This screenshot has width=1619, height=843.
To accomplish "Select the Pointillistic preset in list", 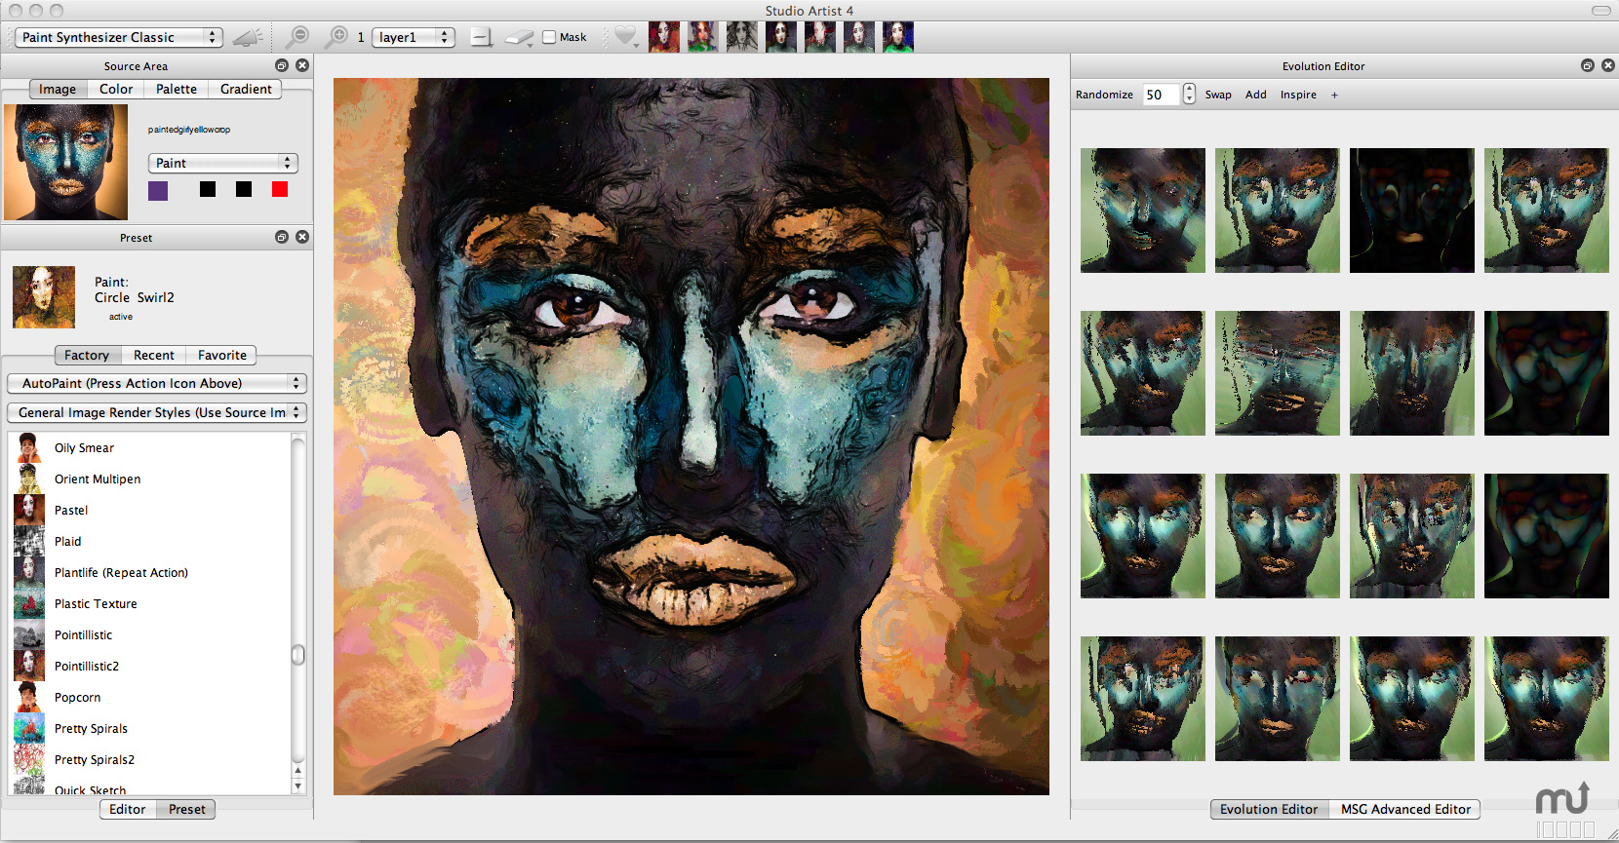I will [x=83, y=635].
